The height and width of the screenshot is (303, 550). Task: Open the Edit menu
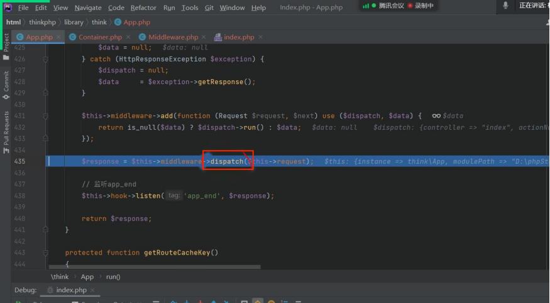pos(41,8)
